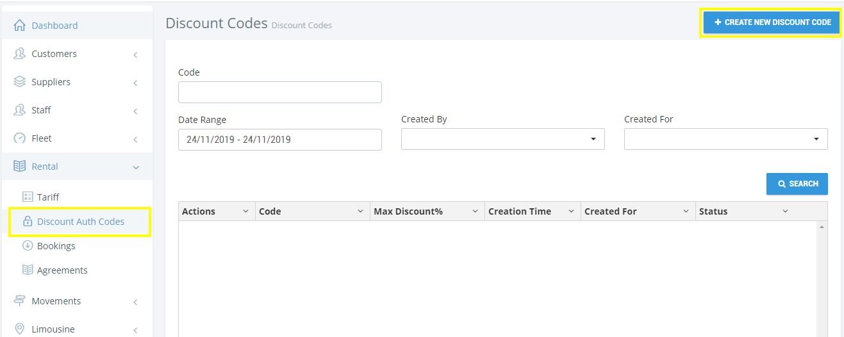
Task: Click the Movements signpost icon
Action: click(x=19, y=301)
